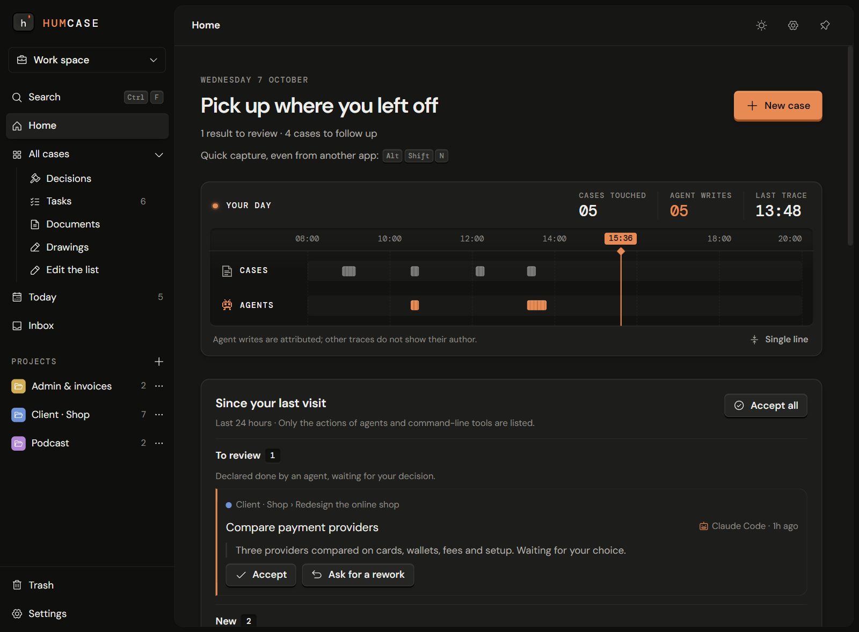Viewport: 859px width, 632px height.
Task: Click the 08:00–10:00 case trace block
Action: [349, 271]
